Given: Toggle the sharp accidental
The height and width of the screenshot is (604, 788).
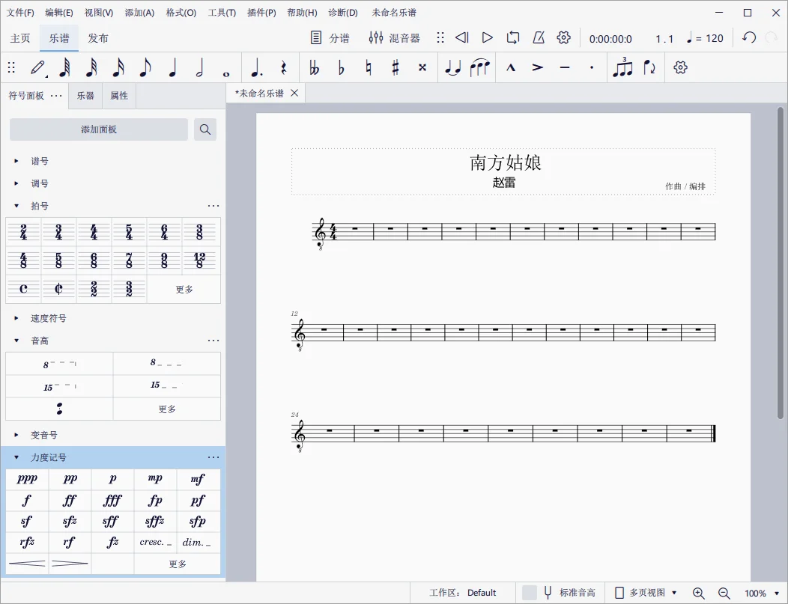Looking at the screenshot, I should click(x=395, y=67).
